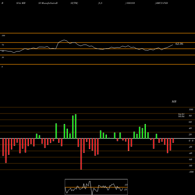This screenshot has height=195, width=195.
Task: Click the -80 label on MR right axis
Action: tap(190, 166)
